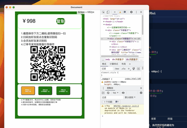The image size is (187, 128).
Task: Click the ¥ 998 price text
Action: click(29, 21)
